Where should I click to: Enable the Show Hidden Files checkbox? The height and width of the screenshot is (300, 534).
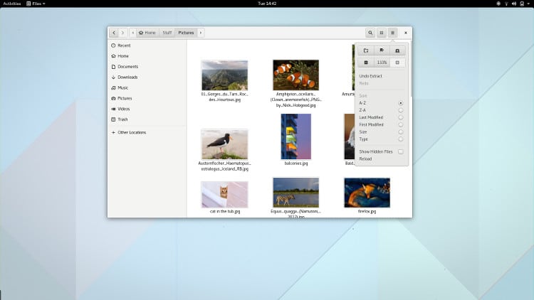[x=401, y=151]
